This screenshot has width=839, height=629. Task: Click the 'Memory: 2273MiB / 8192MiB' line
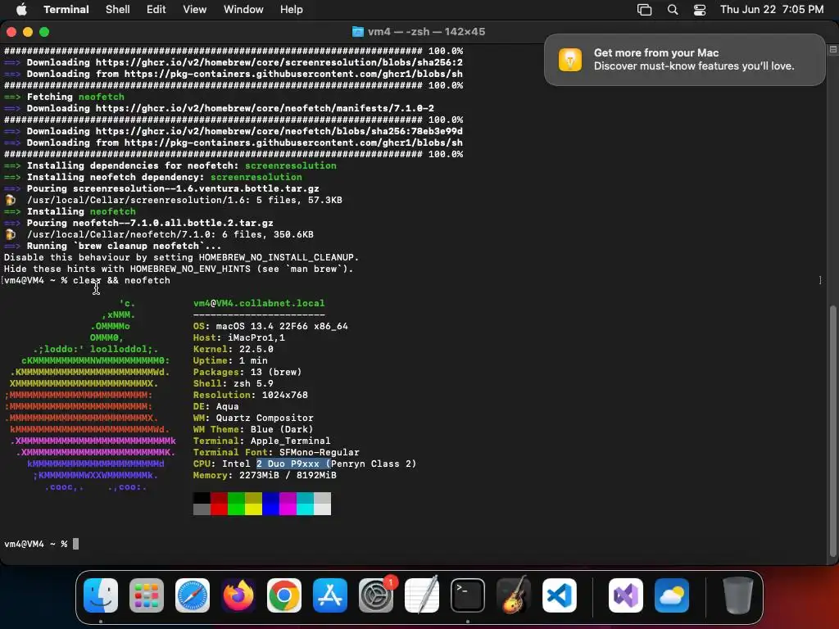tap(265, 476)
